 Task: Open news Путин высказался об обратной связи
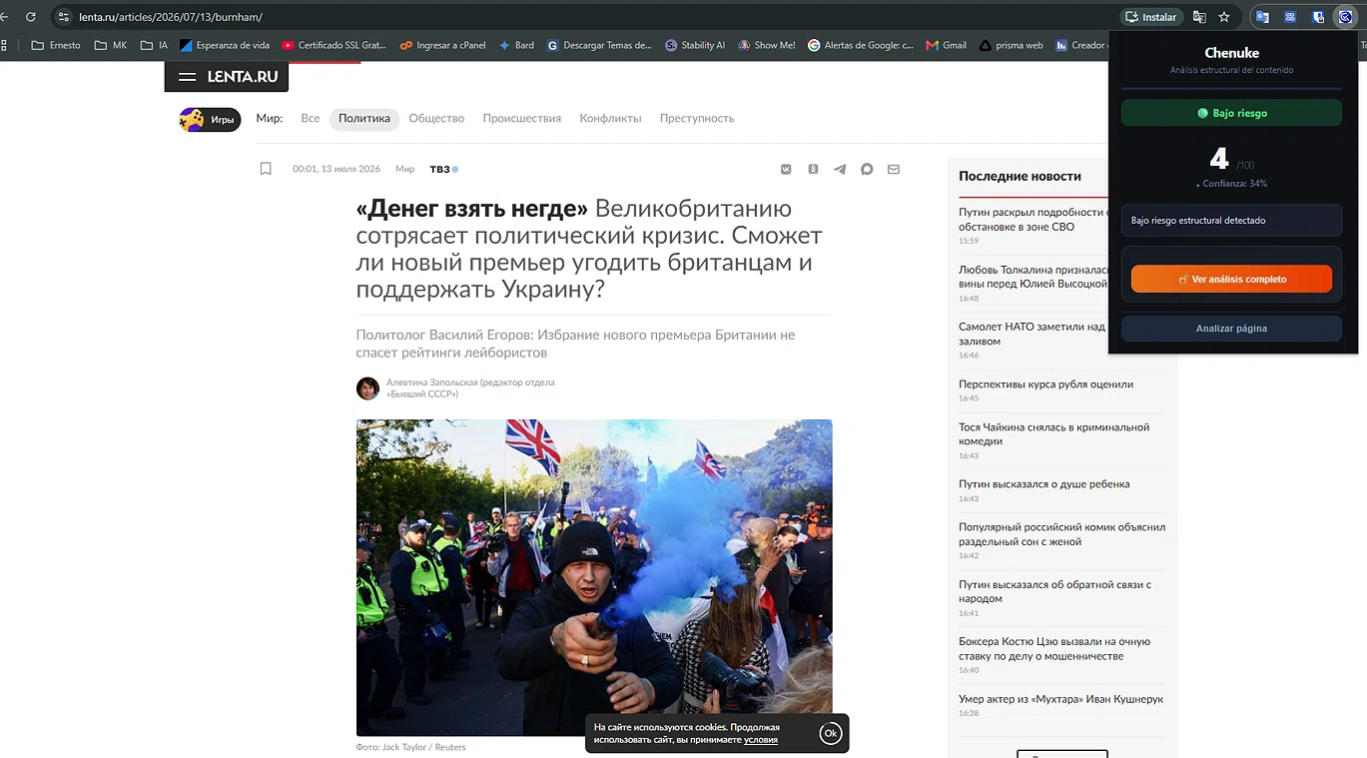coord(1054,592)
